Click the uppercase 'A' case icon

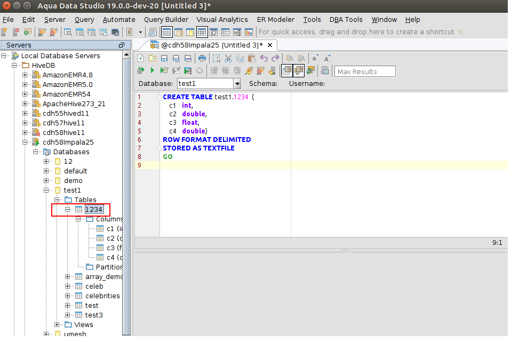(327, 58)
